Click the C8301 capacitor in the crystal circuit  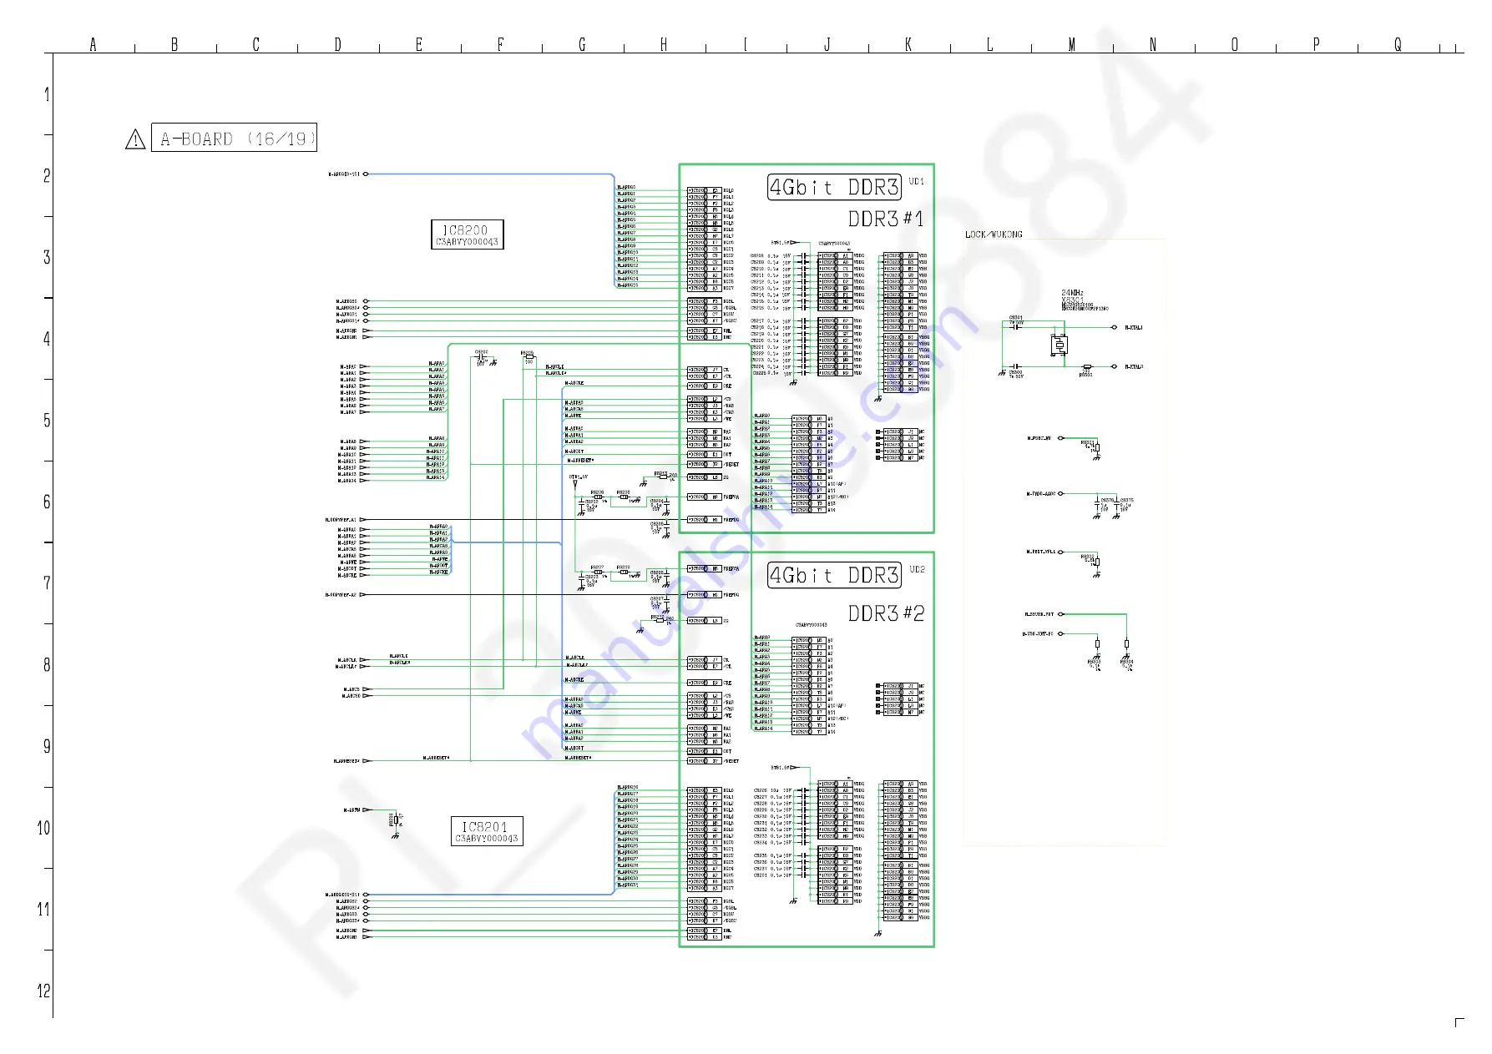(x=1016, y=327)
